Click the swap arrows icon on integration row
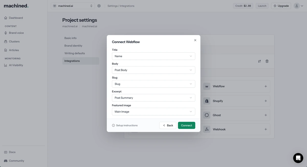 click(x=259, y=61)
